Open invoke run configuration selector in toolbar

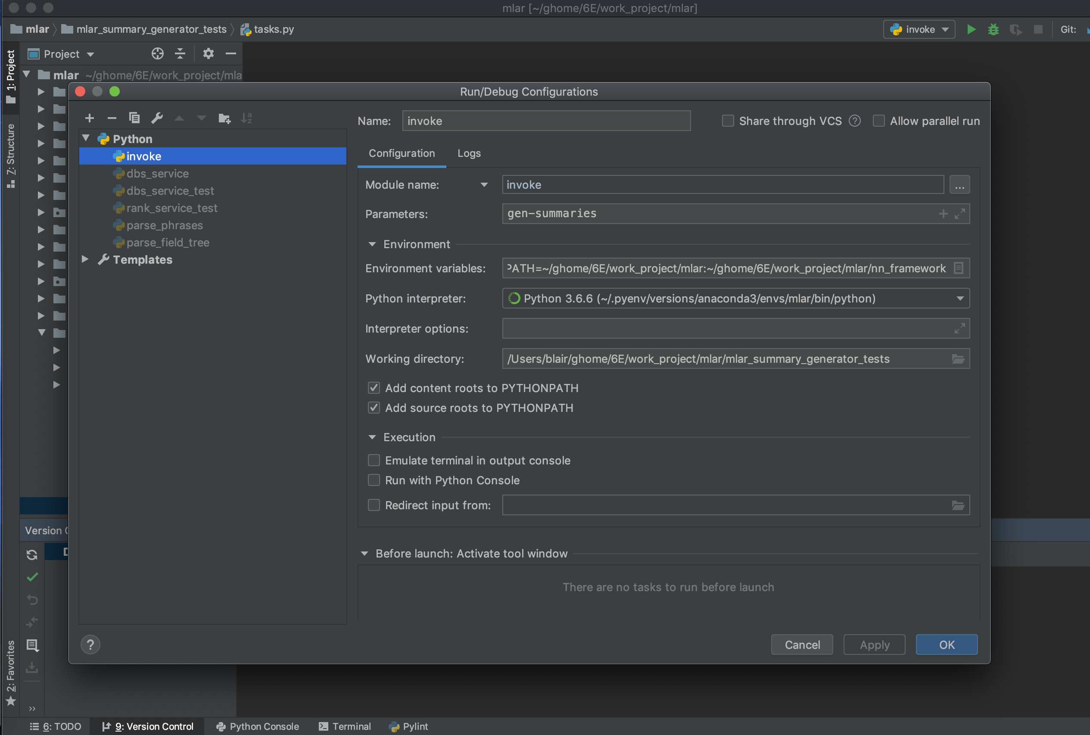click(919, 30)
